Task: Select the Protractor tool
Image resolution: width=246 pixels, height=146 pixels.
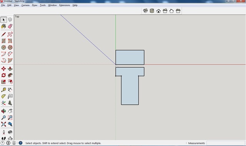Action: click(3, 96)
